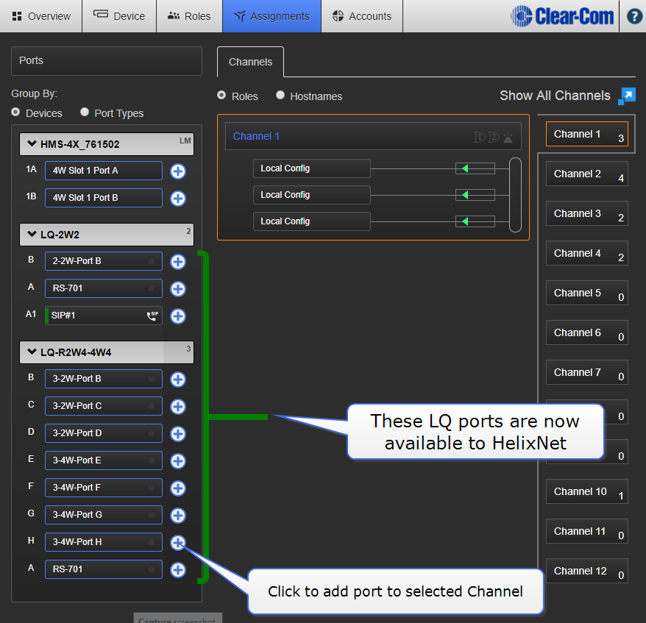
Task: Add 2-2W-Port B to selected channel
Action: coord(178,262)
